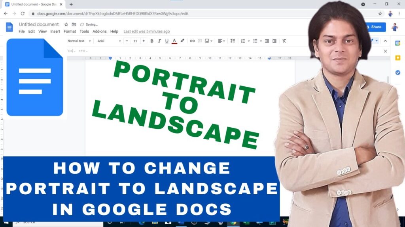Star the Untitled document
405x227 pixels.
tap(66, 24)
